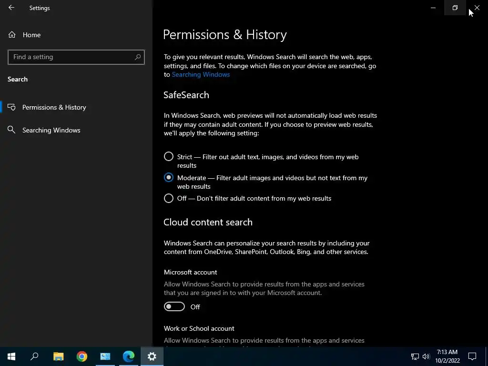Launch File Explorer from the taskbar

[x=58, y=356]
